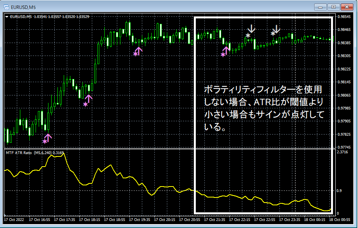Minimize the EURUSD,M5 chart window
The image size is (358, 228).
point(320,7)
